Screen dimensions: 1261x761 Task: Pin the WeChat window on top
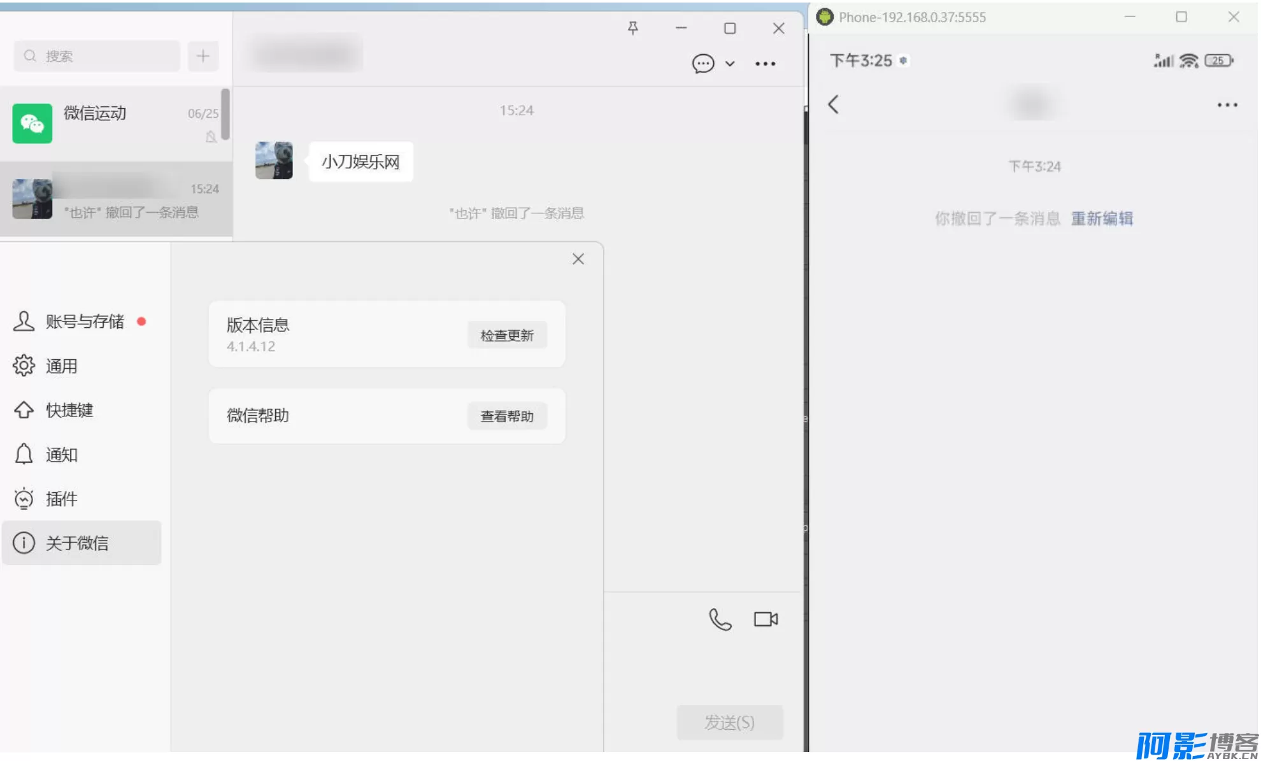point(632,28)
